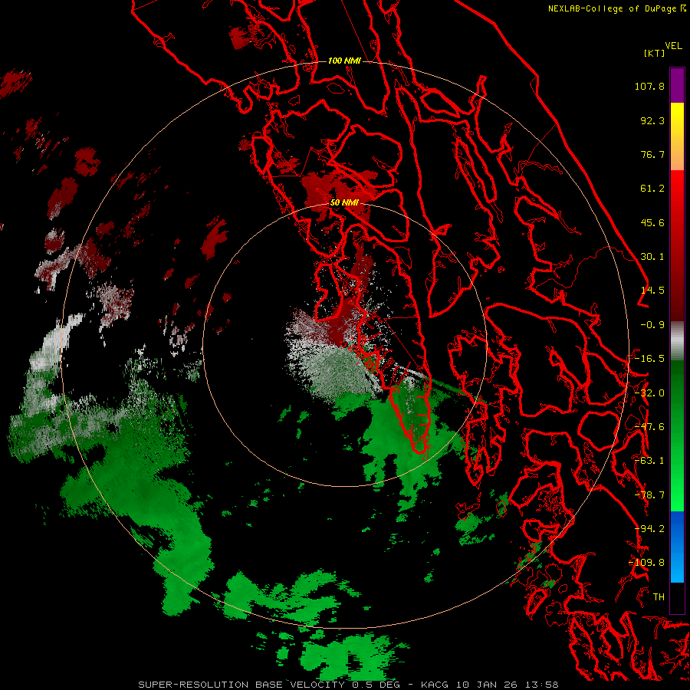Image resolution: width=690 pixels, height=690 pixels.
Task: Click the 14.5 scale value
Action: 652,291
